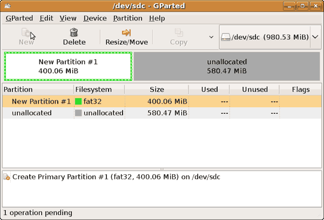The height and width of the screenshot is (220, 324).
Task: Minimize the GParted window
Action: point(289,6)
